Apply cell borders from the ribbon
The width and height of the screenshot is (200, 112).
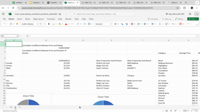click(53, 24)
